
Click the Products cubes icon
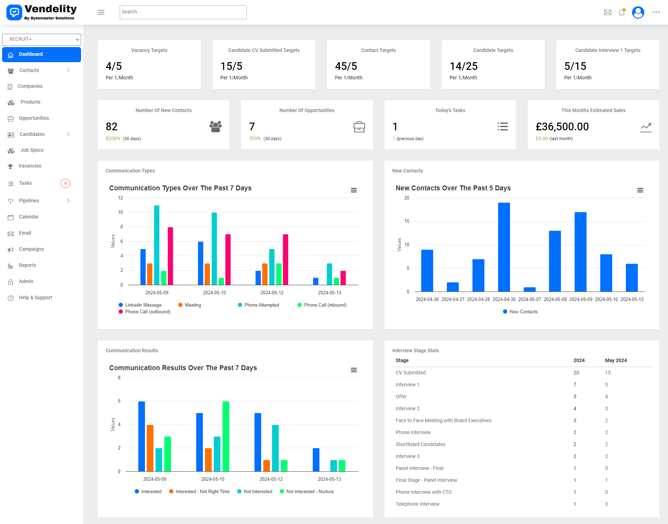point(11,102)
